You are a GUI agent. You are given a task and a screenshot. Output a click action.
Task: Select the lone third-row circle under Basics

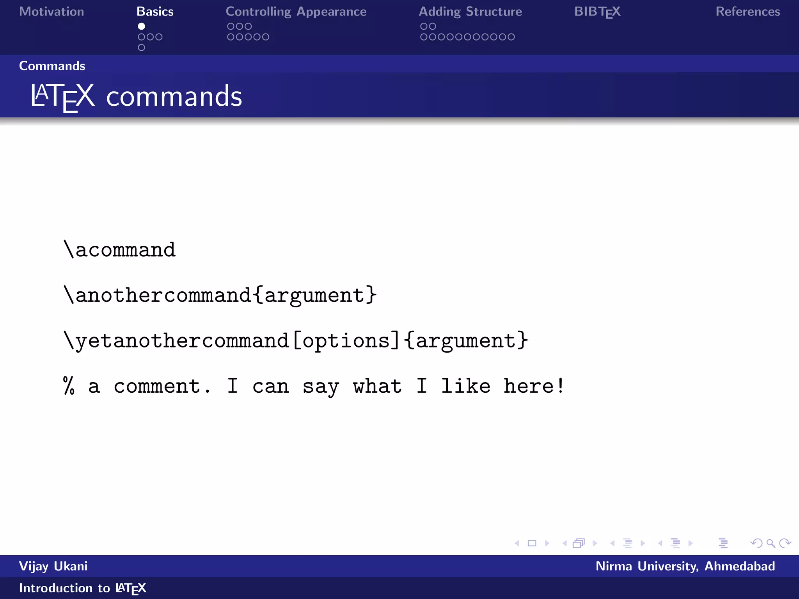tap(141, 48)
